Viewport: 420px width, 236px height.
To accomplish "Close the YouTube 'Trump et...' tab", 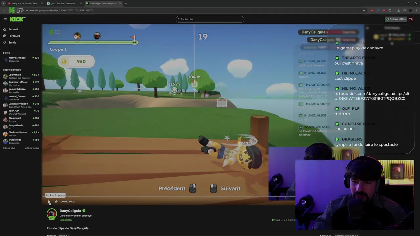I will (x=42, y=3).
